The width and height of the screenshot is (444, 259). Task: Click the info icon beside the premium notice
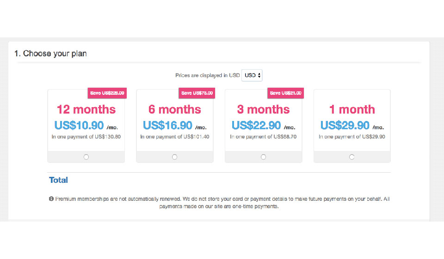(51, 199)
